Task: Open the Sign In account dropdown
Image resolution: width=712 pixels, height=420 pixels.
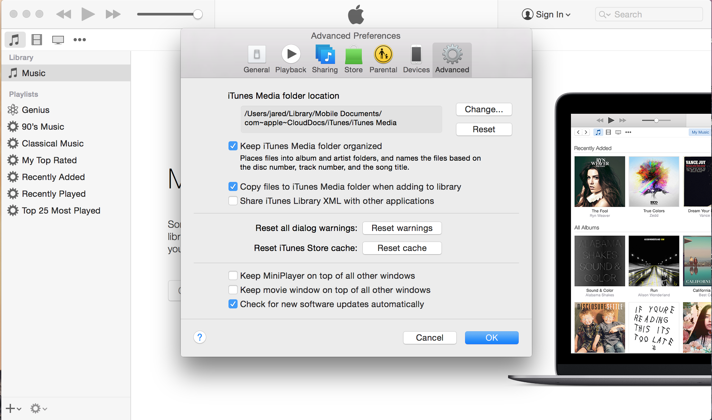Action: point(546,14)
